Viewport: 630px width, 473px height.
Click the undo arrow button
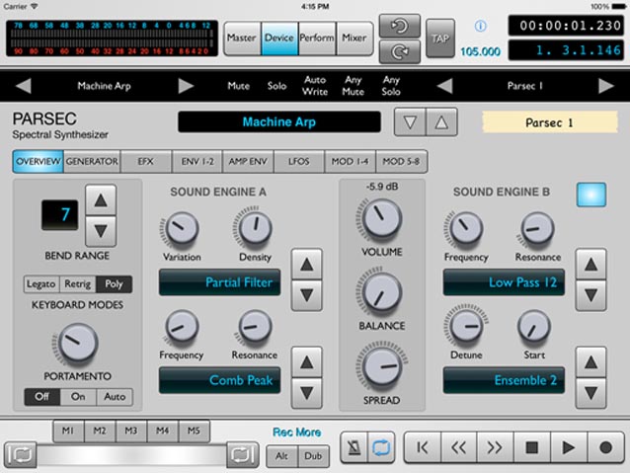[x=399, y=26]
